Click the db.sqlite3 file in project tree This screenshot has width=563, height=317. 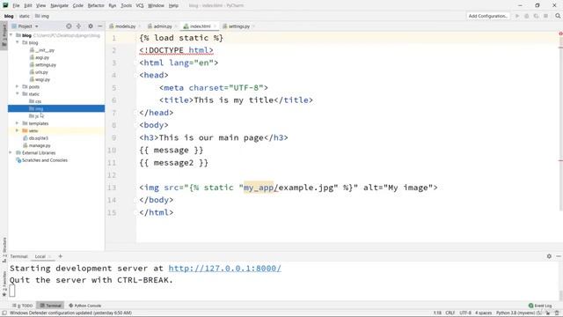tap(35, 138)
